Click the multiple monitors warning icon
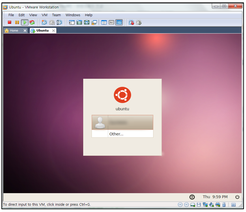 tap(94, 22)
